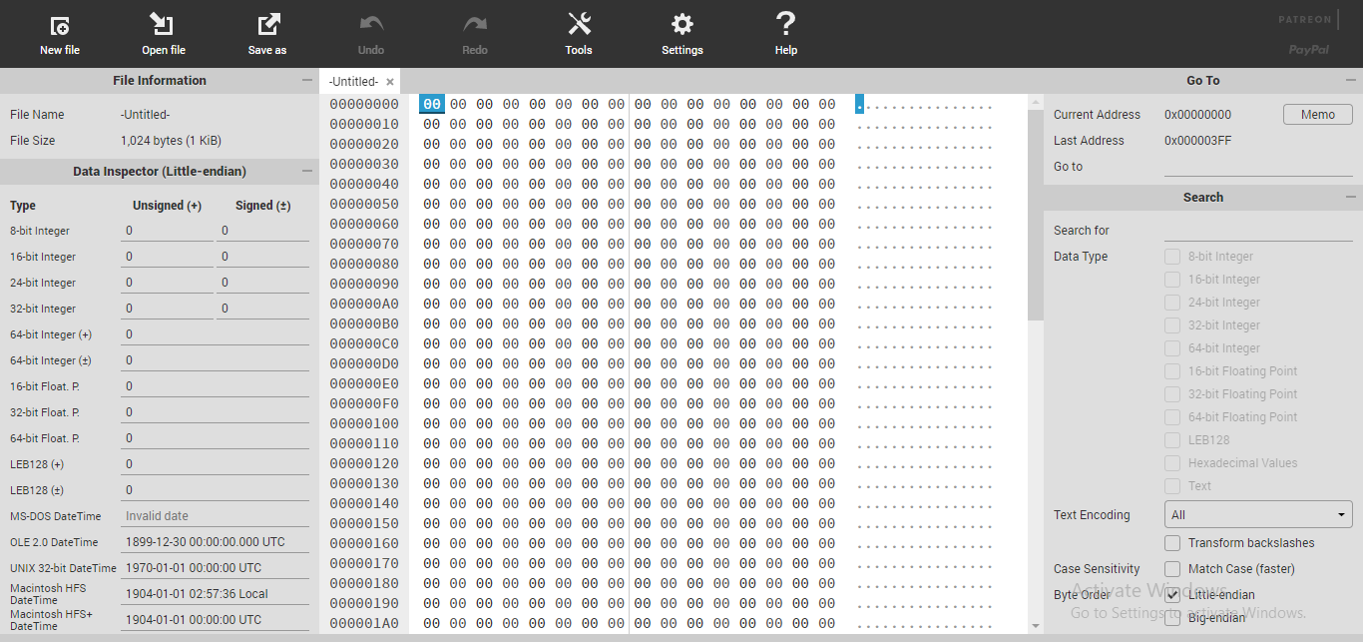The height and width of the screenshot is (642, 1363).
Task: Check the 16-bit Floating Point option
Action: click(1172, 371)
